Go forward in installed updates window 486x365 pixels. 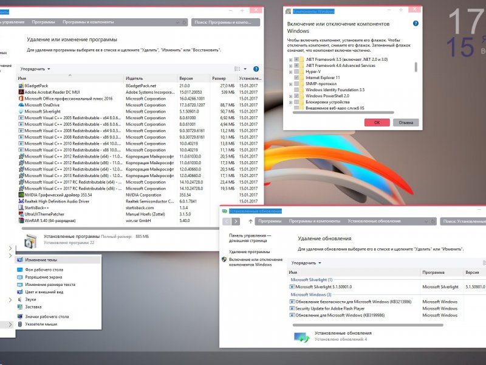tap(236, 221)
